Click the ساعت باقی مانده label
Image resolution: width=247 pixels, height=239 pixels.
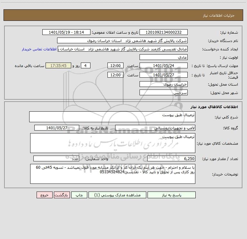30,66
